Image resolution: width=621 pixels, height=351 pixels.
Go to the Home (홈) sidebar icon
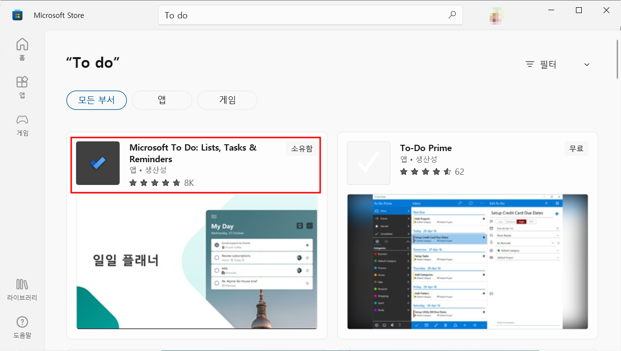coord(22,49)
